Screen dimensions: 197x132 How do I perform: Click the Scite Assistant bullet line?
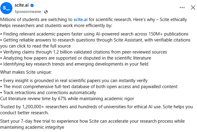coord(95,43)
